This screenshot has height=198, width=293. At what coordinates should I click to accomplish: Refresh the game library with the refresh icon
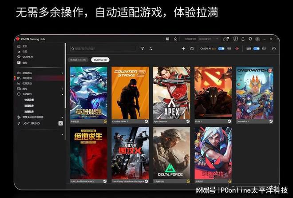point(192,48)
